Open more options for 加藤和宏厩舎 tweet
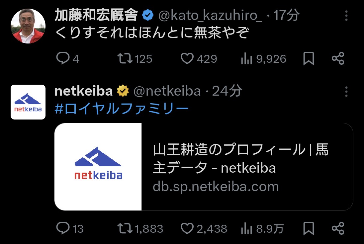 pyautogui.click(x=346, y=15)
